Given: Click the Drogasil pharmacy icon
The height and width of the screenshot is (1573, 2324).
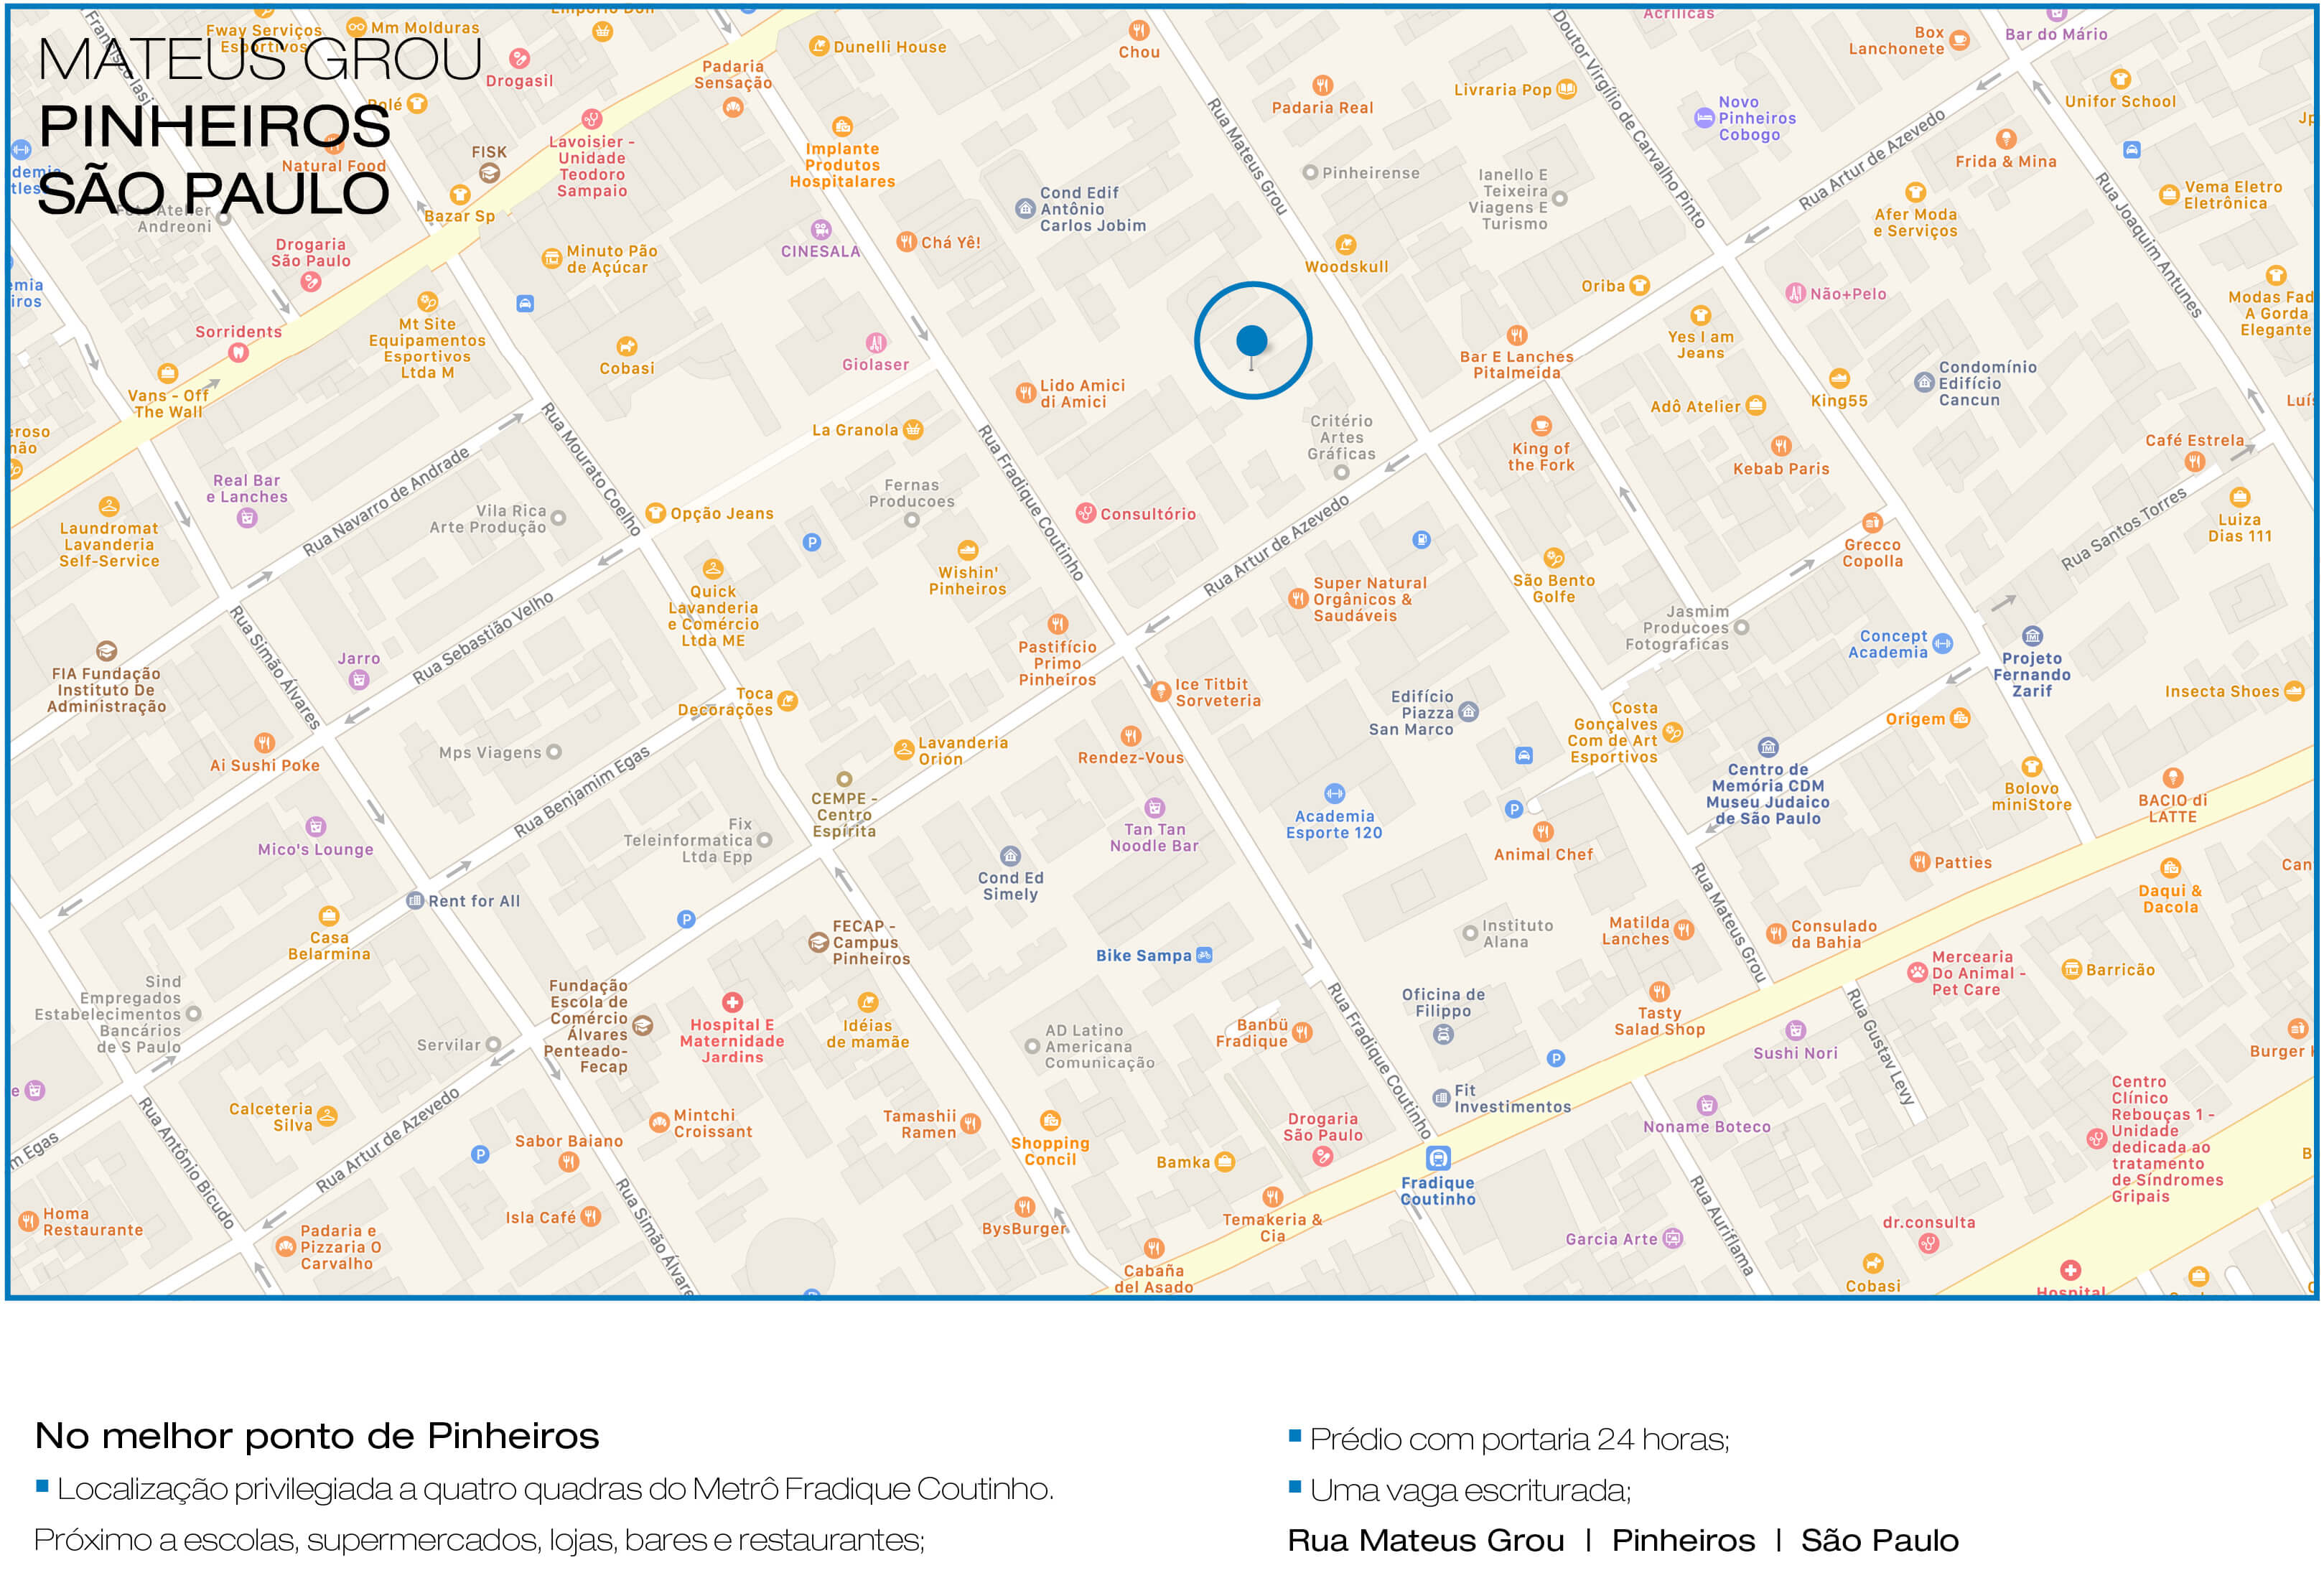Looking at the screenshot, I should click(x=519, y=58).
